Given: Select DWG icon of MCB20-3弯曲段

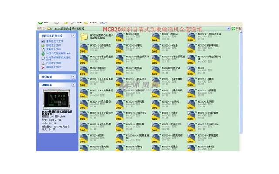Looking at the screenshot, I should [x=84, y=71].
